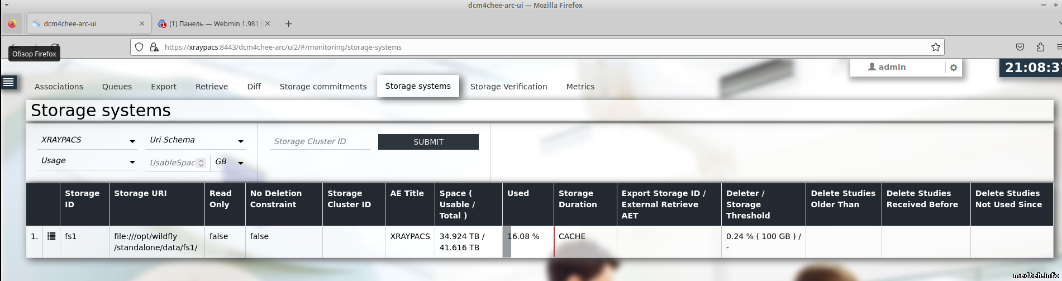Open a new browser tab
The image size is (1062, 281).
pos(288,24)
